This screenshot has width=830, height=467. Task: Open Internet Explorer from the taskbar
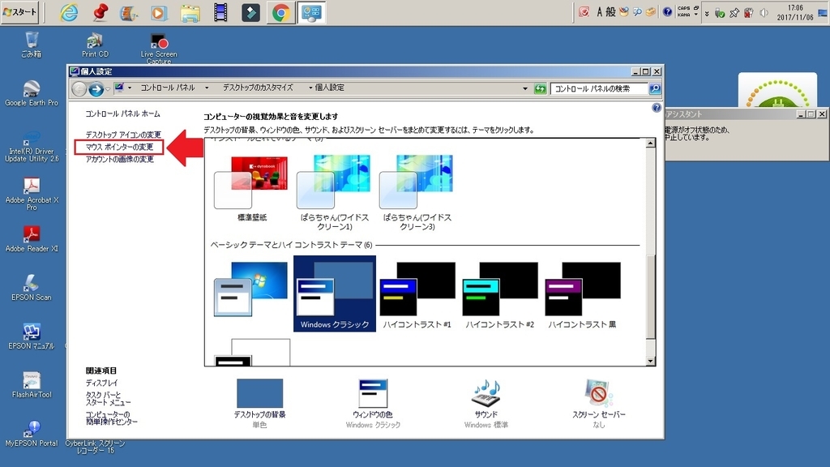69,12
